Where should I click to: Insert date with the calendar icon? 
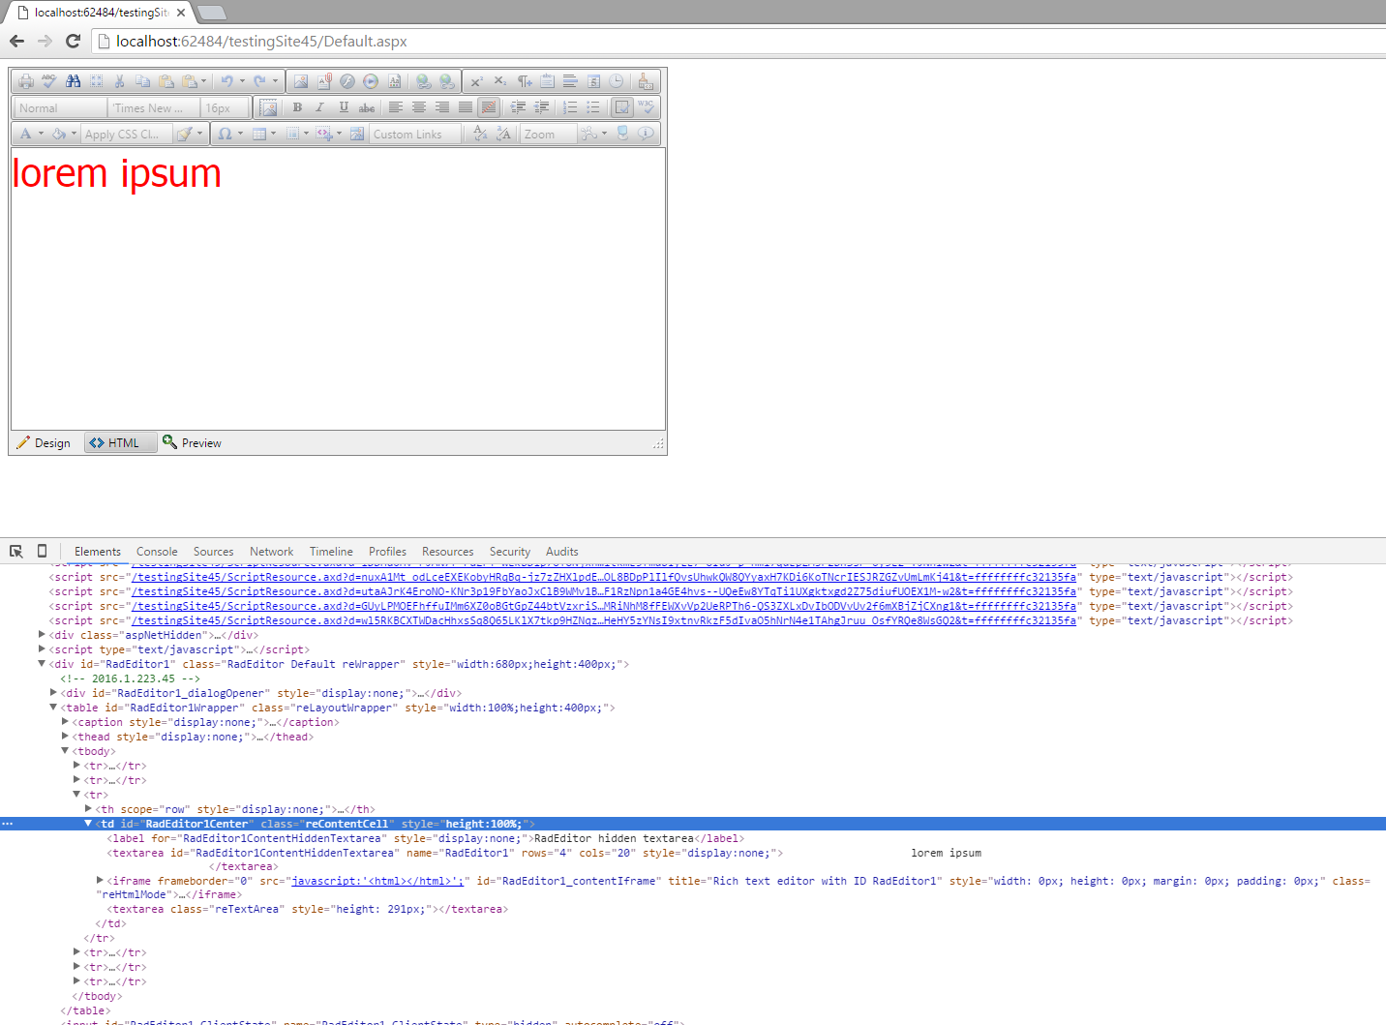(x=594, y=81)
